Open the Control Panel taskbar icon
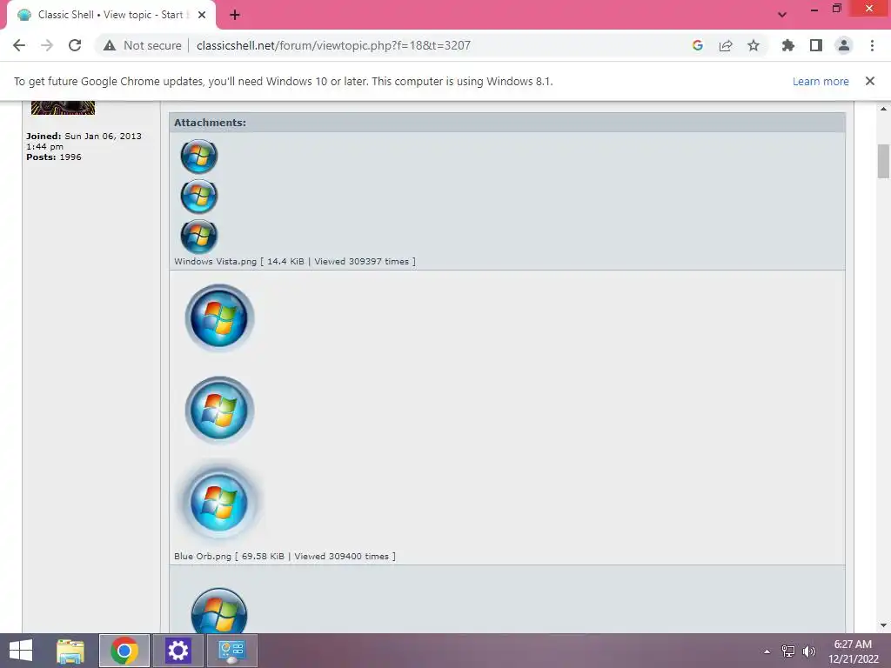The height and width of the screenshot is (668, 891). coord(231,651)
